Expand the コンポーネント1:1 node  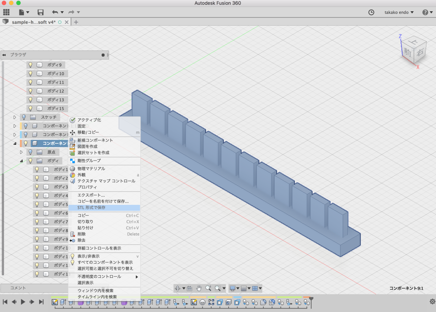15,126
